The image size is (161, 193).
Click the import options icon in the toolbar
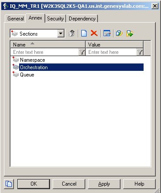[x=119, y=33]
